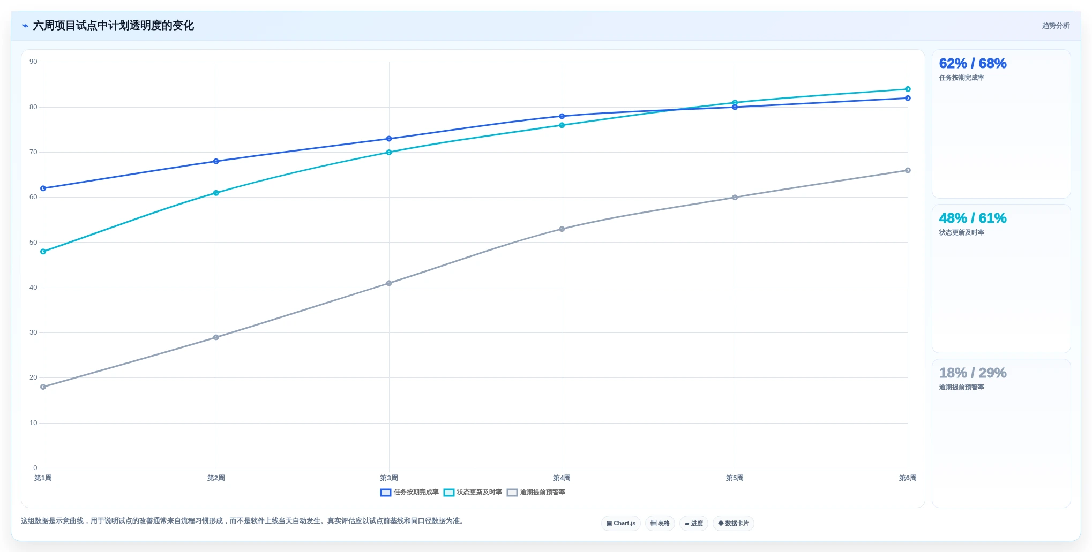1092x552 pixels.
Task: Click the gray data point at 第4周
Action: (x=562, y=229)
